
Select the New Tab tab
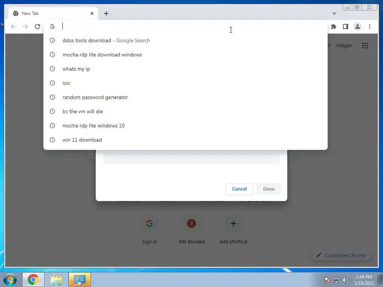(53, 13)
